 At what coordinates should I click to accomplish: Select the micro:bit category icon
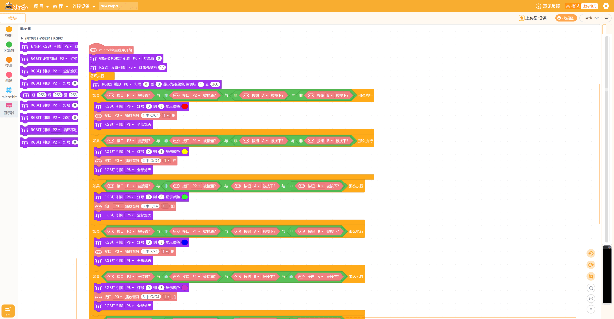coord(9,93)
